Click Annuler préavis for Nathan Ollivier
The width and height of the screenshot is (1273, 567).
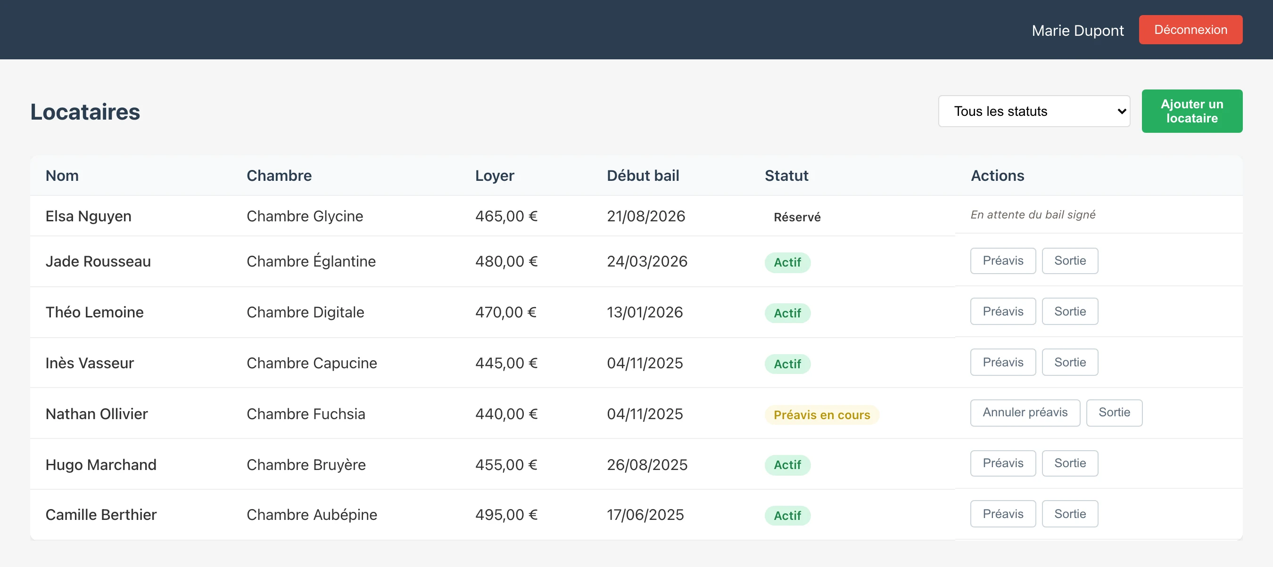point(1025,413)
